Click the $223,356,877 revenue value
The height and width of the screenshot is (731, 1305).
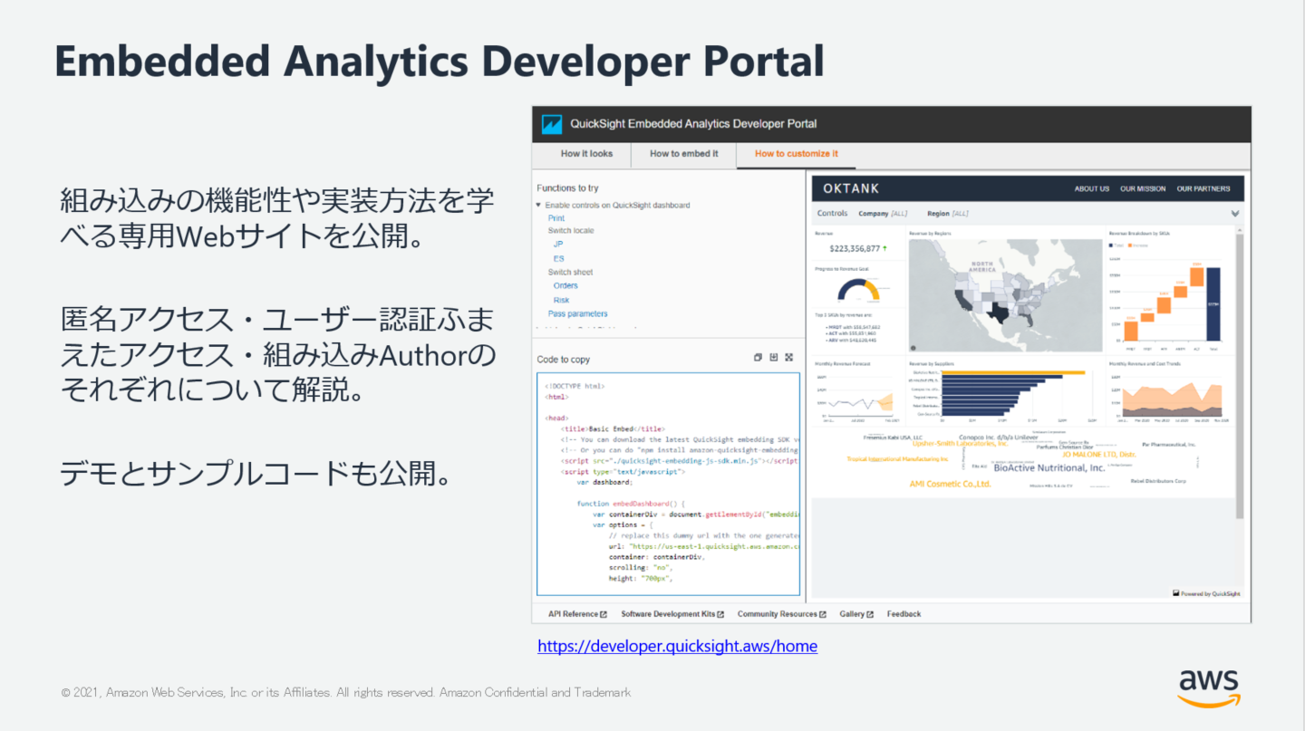tap(855, 248)
